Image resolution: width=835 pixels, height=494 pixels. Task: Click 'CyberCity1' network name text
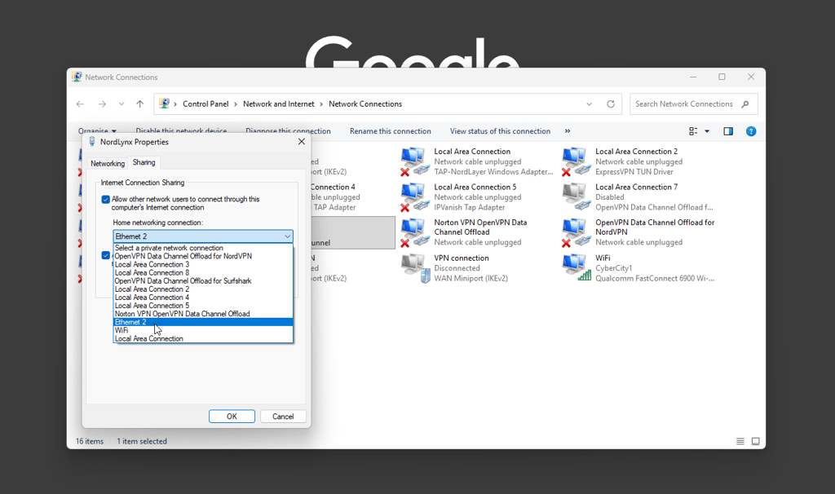click(x=613, y=268)
